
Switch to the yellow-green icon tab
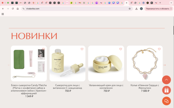(x=71, y=3)
